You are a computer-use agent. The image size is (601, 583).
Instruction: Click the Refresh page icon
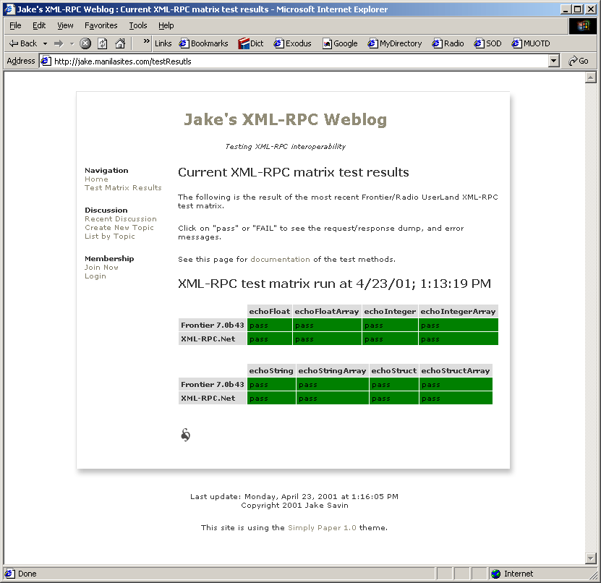pyautogui.click(x=103, y=43)
